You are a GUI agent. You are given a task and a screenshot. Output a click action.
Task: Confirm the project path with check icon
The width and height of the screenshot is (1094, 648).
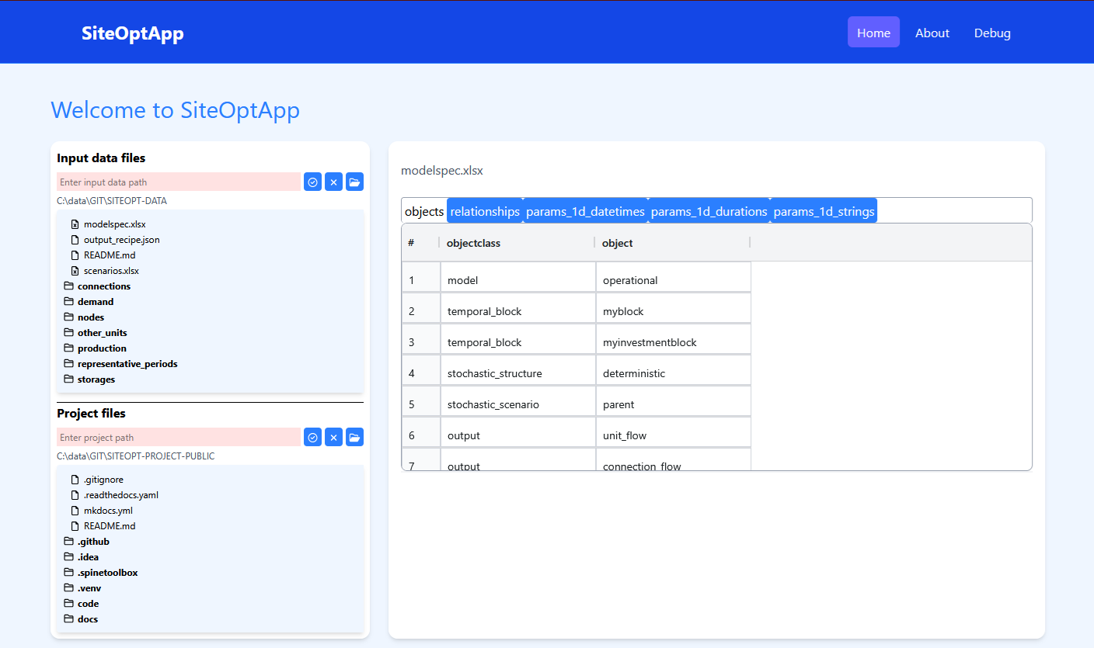(312, 438)
